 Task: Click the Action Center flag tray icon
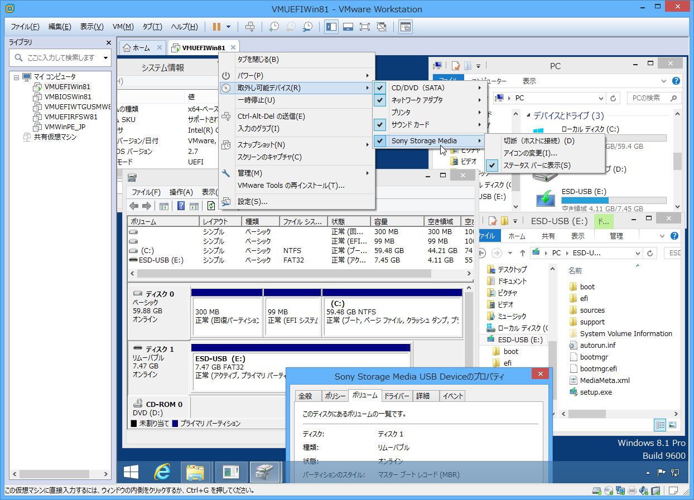coord(662,473)
